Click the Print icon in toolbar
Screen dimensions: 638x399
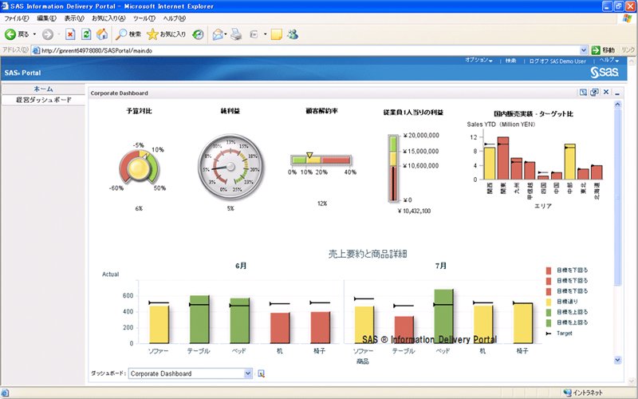pyautogui.click(x=236, y=34)
